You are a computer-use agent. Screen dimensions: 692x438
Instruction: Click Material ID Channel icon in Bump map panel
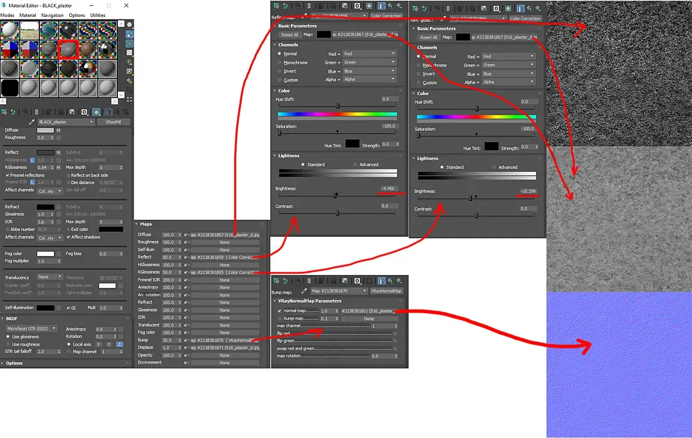357,280
